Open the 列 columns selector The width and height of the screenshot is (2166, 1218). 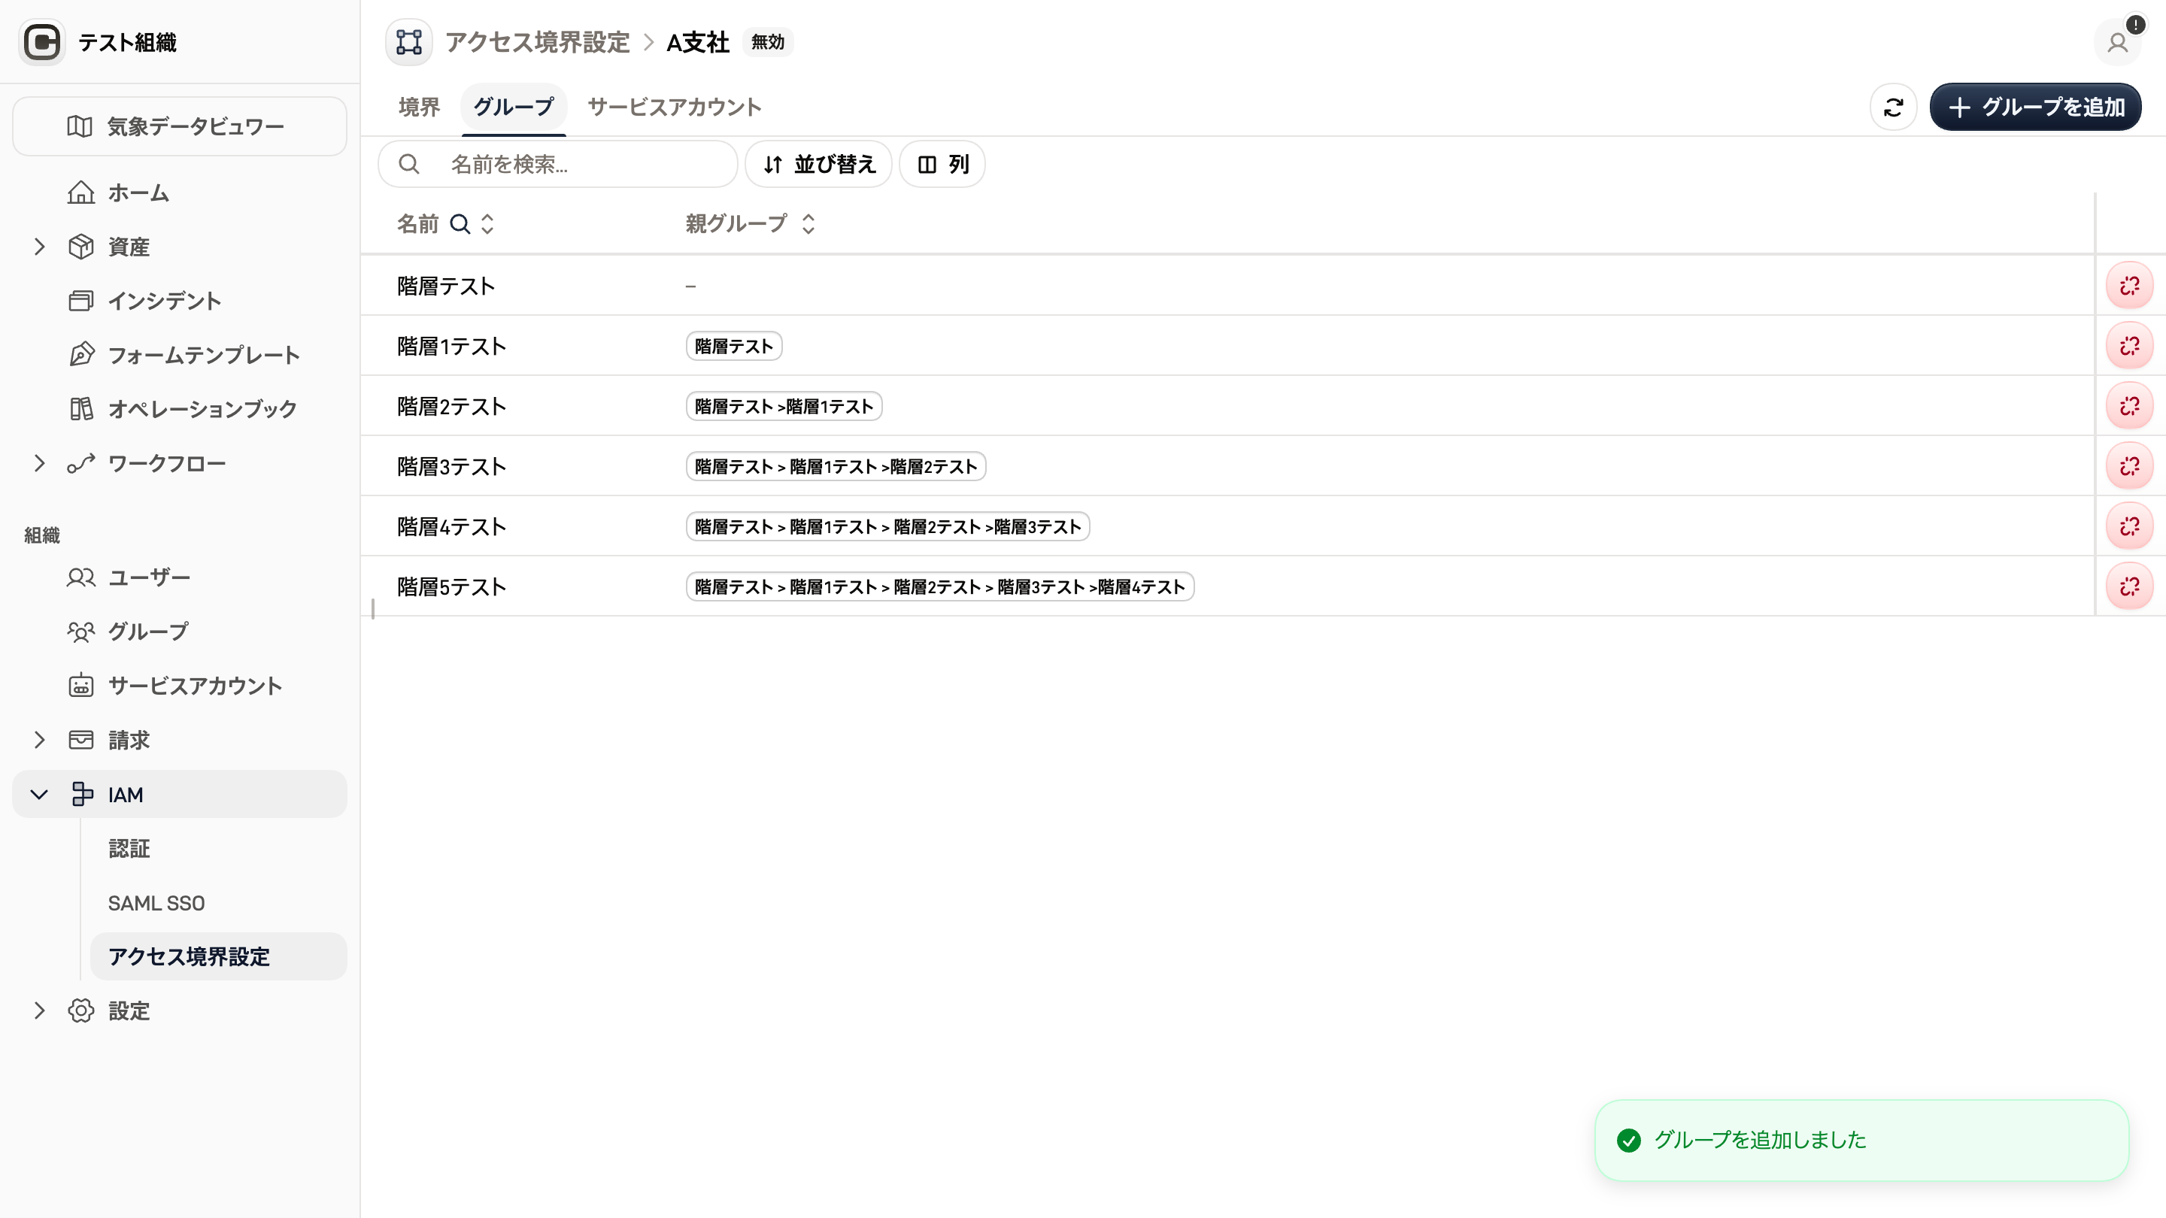942,164
